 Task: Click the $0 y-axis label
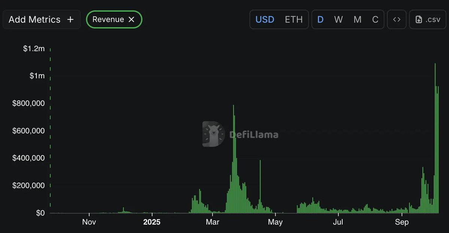40,213
